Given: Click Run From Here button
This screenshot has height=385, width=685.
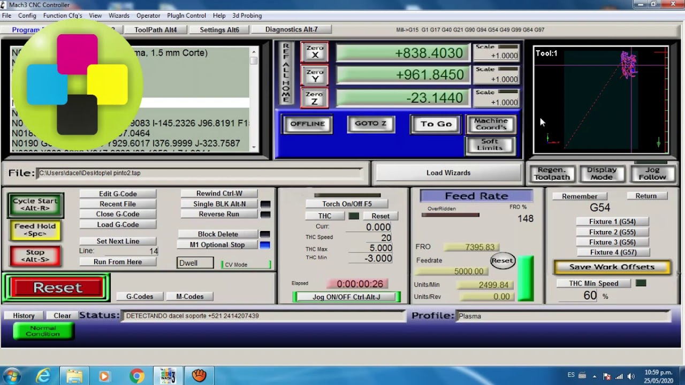Looking at the screenshot, I should (118, 262).
